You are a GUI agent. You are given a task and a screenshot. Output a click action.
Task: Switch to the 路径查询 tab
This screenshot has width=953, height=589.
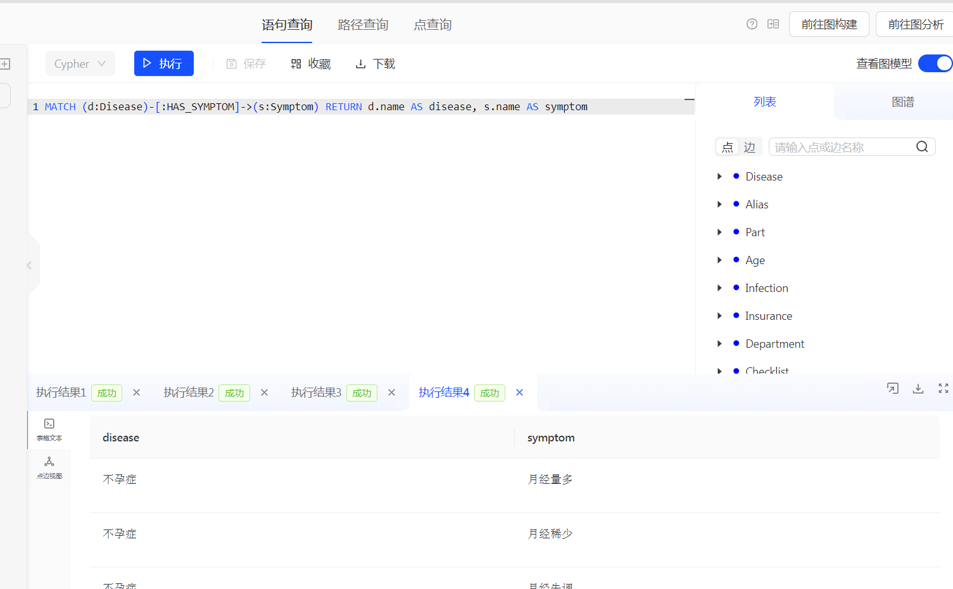tap(363, 24)
